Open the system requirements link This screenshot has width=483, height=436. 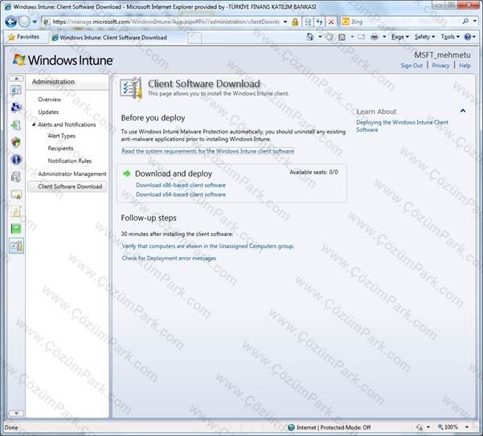tap(208, 151)
